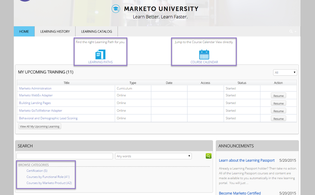Expand the Any words search dropdown
The height and width of the screenshot is (195, 315).
(x=153, y=156)
